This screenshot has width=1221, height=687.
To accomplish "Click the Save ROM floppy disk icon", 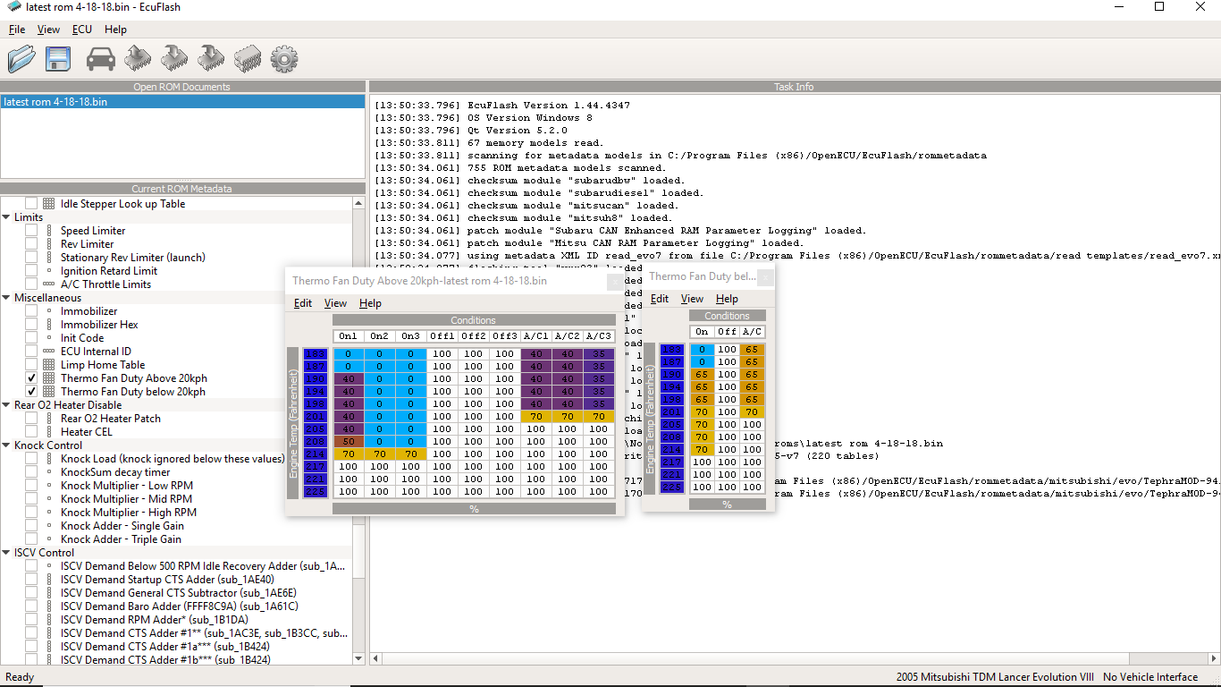I will 58,59.
